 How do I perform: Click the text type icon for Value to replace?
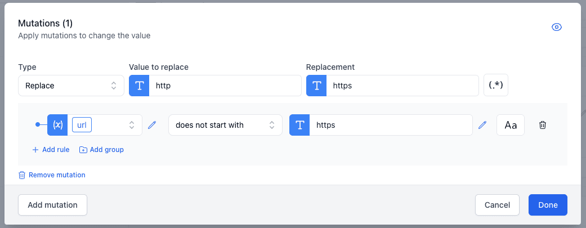tap(140, 86)
